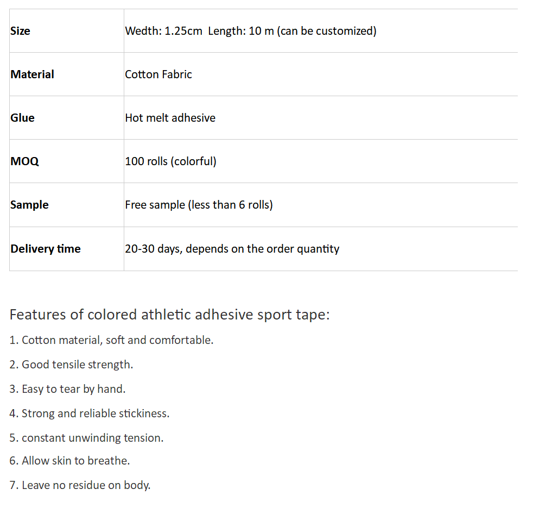Select the width and length size value cell
533x514 pixels.
[250, 31]
